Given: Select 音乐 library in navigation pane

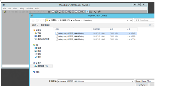Looking at the screenshot, I should [38, 57].
